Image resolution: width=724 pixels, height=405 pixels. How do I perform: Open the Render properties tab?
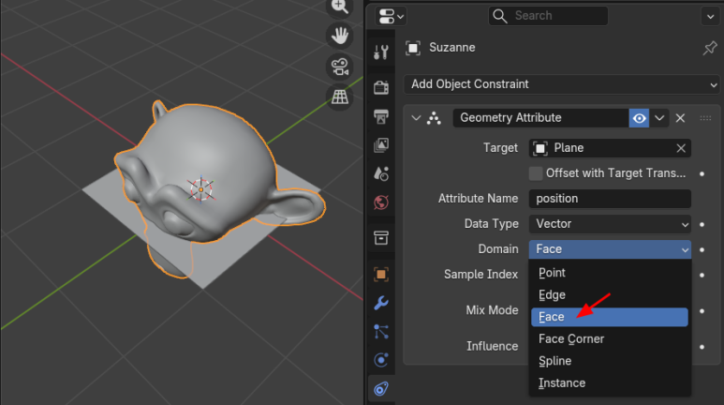click(381, 87)
